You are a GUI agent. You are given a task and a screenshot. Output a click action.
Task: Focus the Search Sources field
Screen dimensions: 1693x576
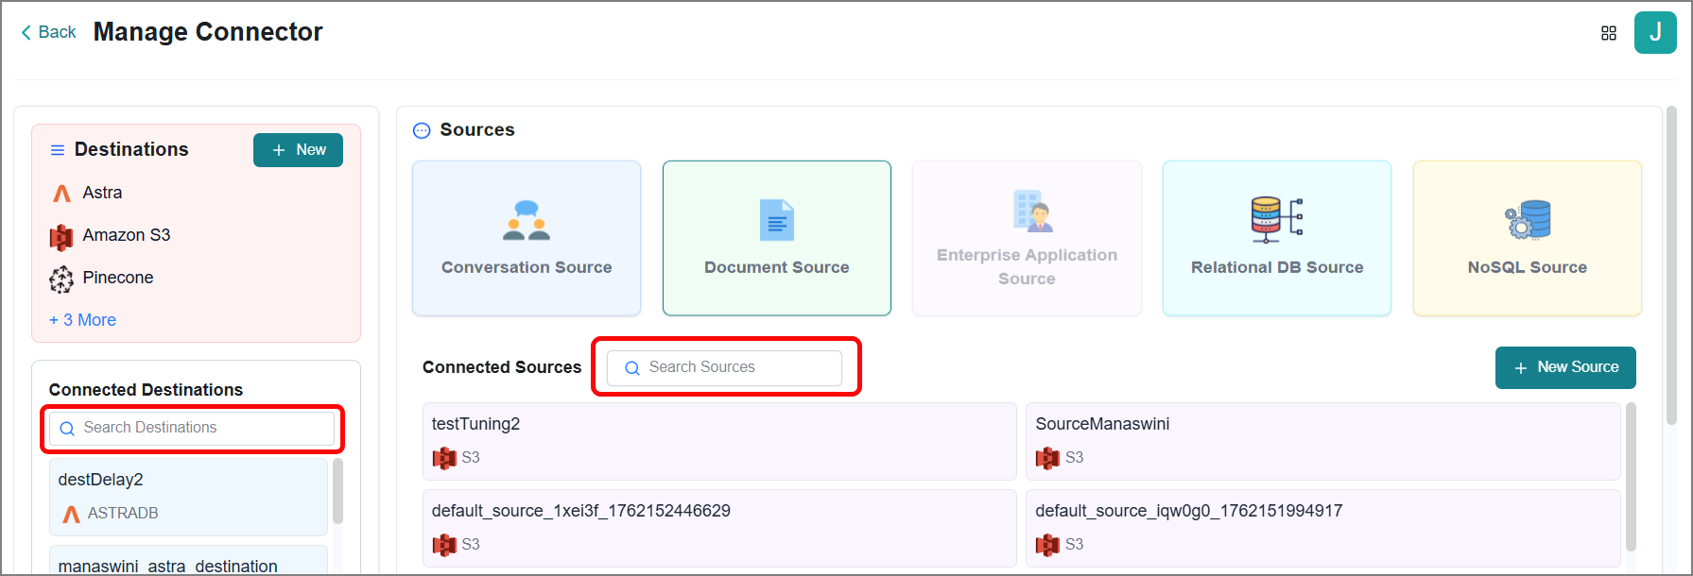click(724, 367)
